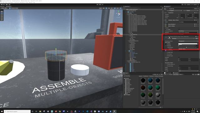Select the Move tool in scene view
The height and width of the screenshot is (113, 200).
(2, 13)
